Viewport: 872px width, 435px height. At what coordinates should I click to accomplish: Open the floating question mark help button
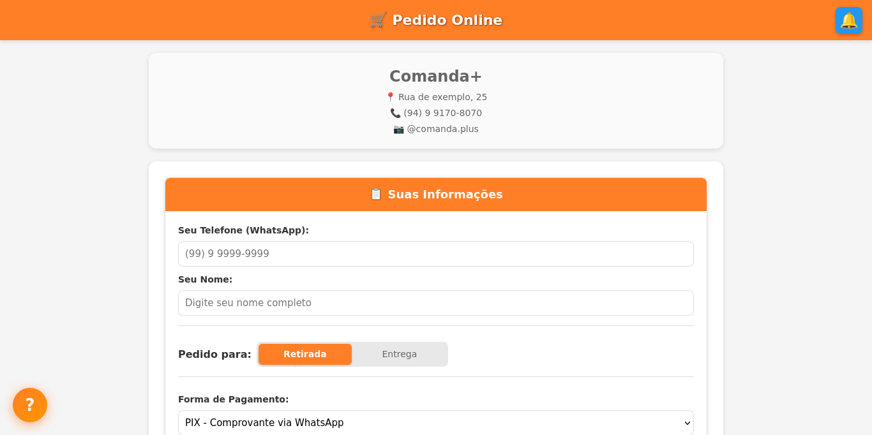pyautogui.click(x=29, y=405)
